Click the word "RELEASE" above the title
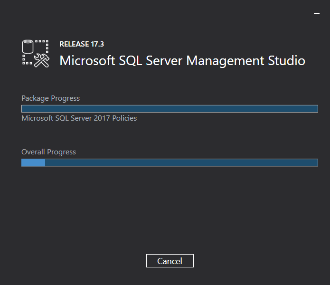 pyautogui.click(x=74, y=44)
